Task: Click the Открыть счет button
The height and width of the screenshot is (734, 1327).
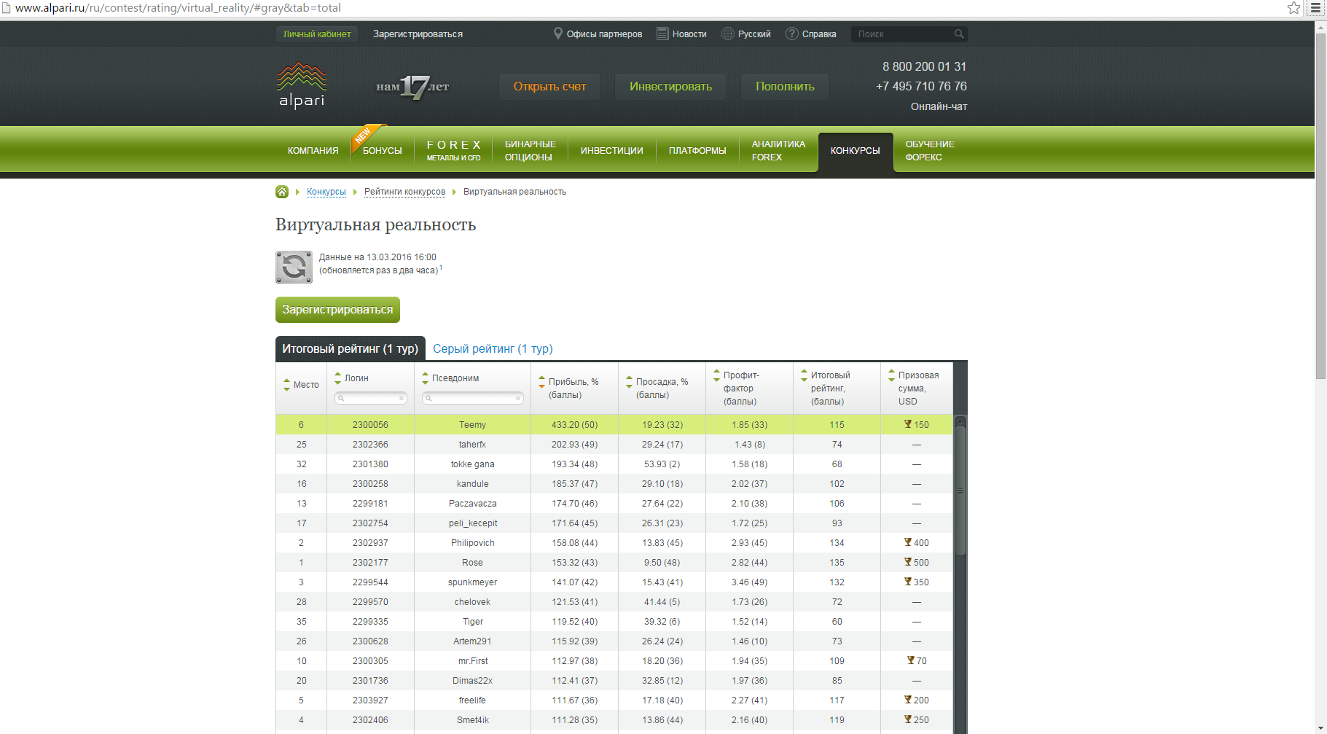Action: coord(549,87)
